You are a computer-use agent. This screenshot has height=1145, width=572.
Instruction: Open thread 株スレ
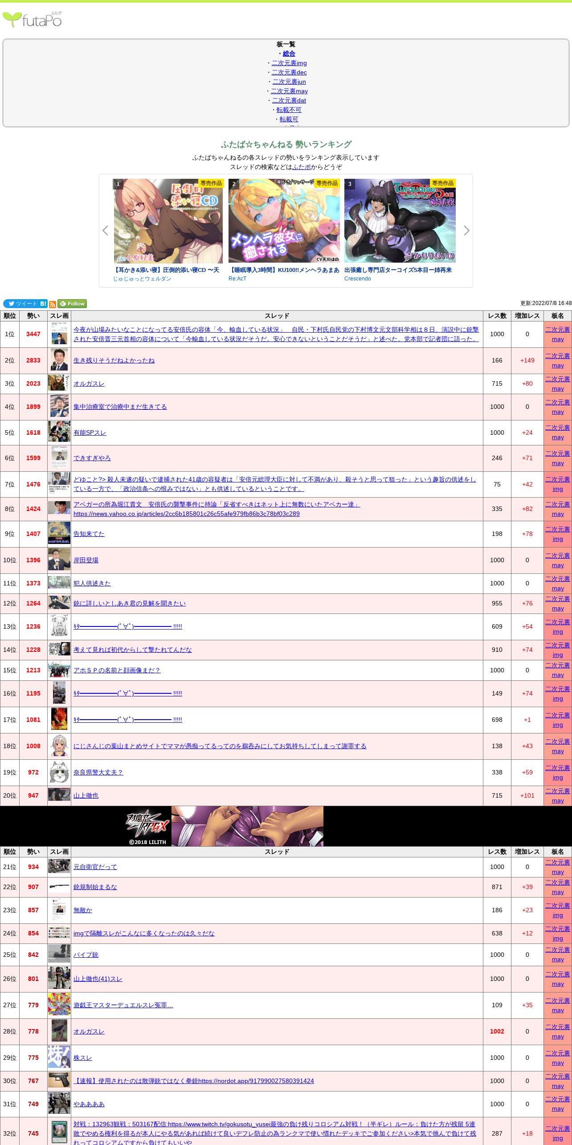[x=83, y=1058]
